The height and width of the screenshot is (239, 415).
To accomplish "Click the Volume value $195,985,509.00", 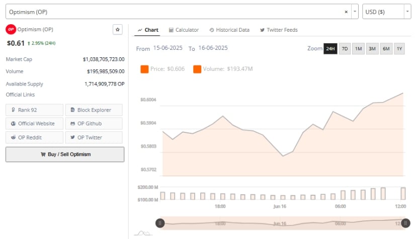I will pyautogui.click(x=106, y=71).
